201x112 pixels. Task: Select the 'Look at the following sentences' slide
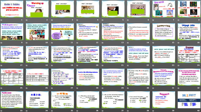tap(88, 77)
